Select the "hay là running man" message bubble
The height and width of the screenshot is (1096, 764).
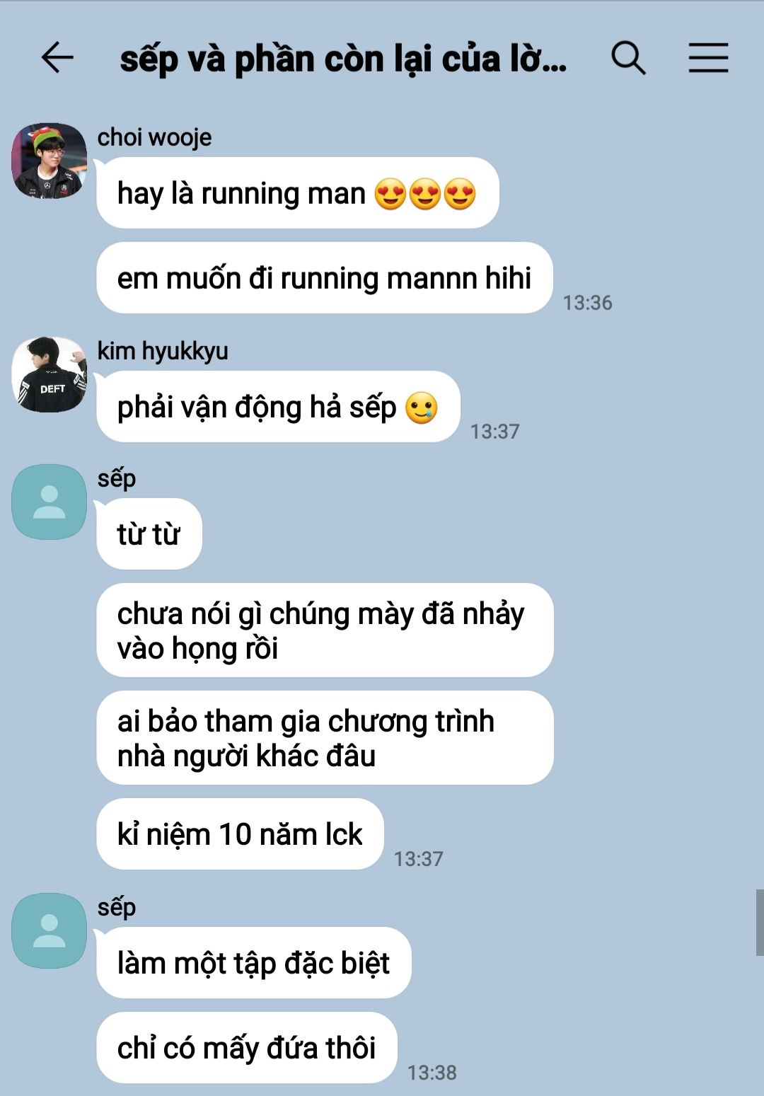point(298,192)
